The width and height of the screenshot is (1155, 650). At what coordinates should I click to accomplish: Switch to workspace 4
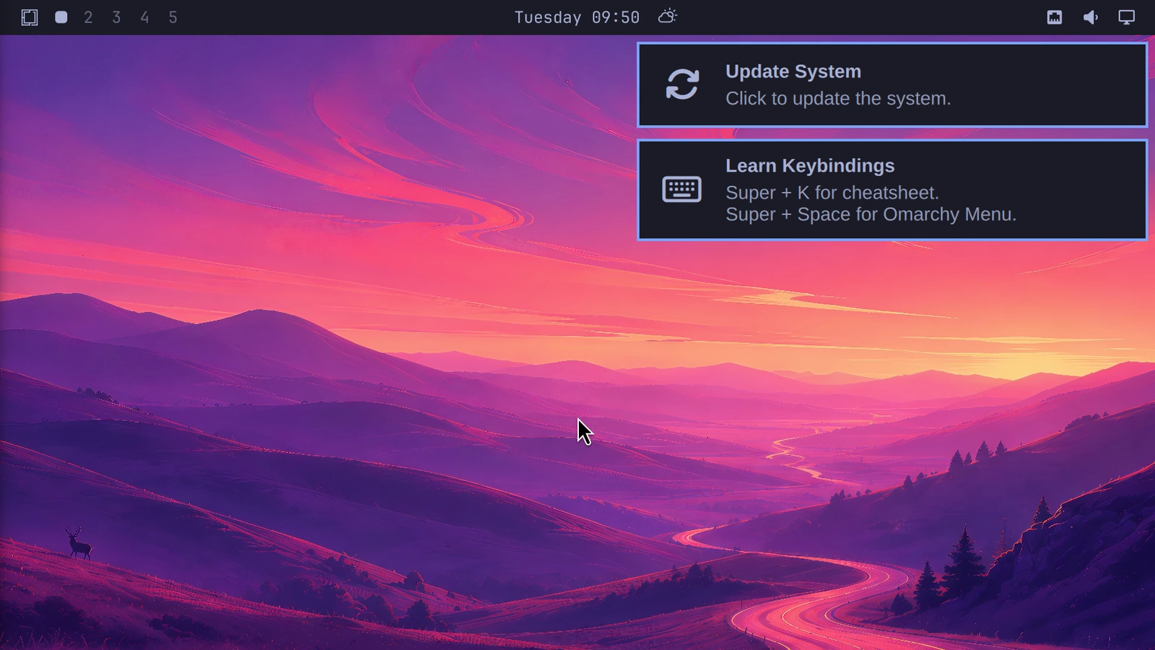tap(144, 17)
